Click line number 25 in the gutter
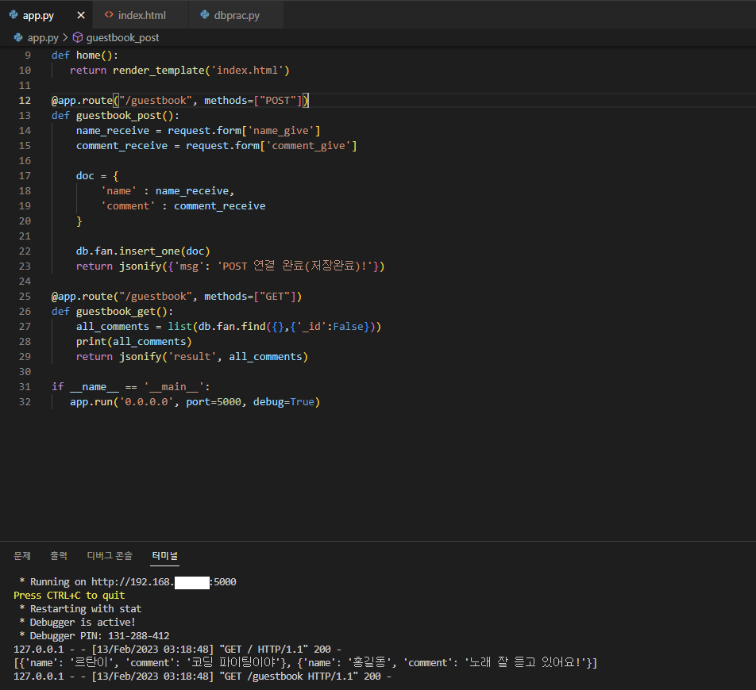This screenshot has width=756, height=690. coord(25,296)
